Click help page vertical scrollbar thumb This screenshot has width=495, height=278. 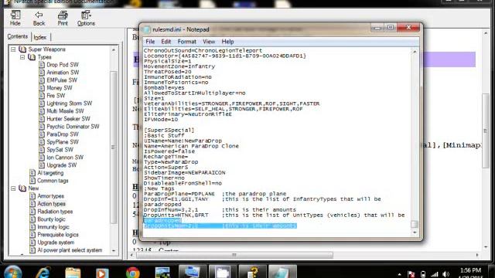coord(486,131)
